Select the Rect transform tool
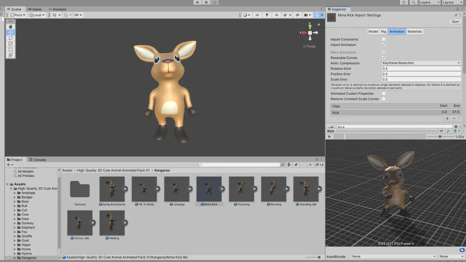Image resolution: width=466 pixels, height=262 pixels. pyautogui.click(x=10, y=50)
